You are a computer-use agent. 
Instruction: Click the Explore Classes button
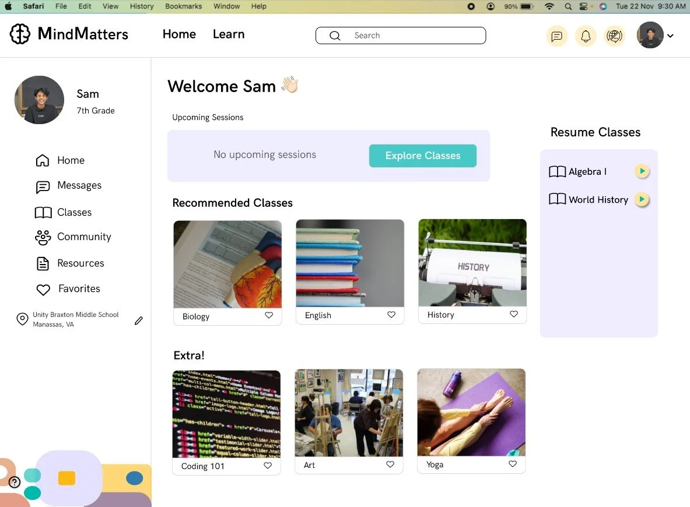pos(422,156)
